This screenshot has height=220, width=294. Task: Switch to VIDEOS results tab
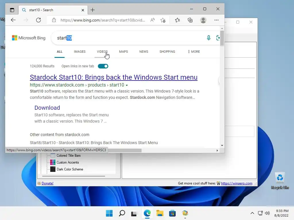tap(102, 52)
